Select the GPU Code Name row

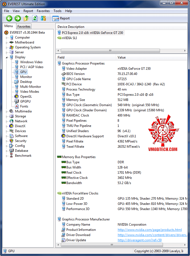point(121,79)
